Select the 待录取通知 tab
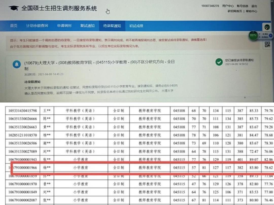Image resolution: width=274 pixels, height=205 pixels. 112,26
